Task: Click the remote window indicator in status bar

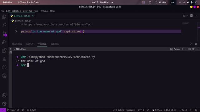Action: coord(3,110)
